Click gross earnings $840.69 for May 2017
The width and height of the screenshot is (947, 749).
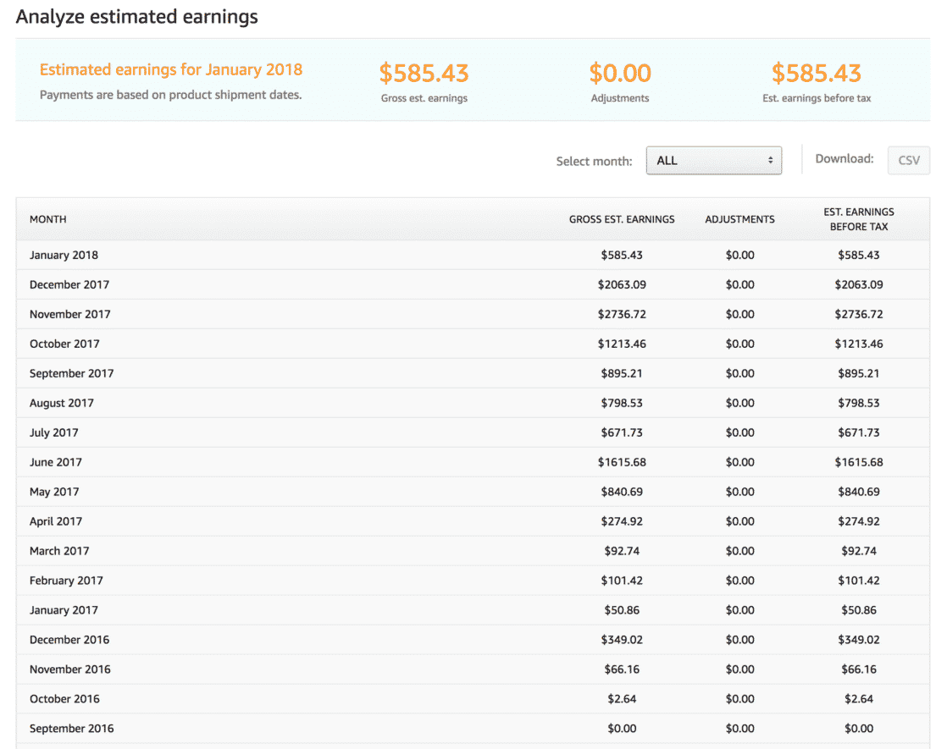click(622, 491)
